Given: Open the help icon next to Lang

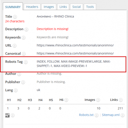Looking at the screenshot, I should (16, 90).
